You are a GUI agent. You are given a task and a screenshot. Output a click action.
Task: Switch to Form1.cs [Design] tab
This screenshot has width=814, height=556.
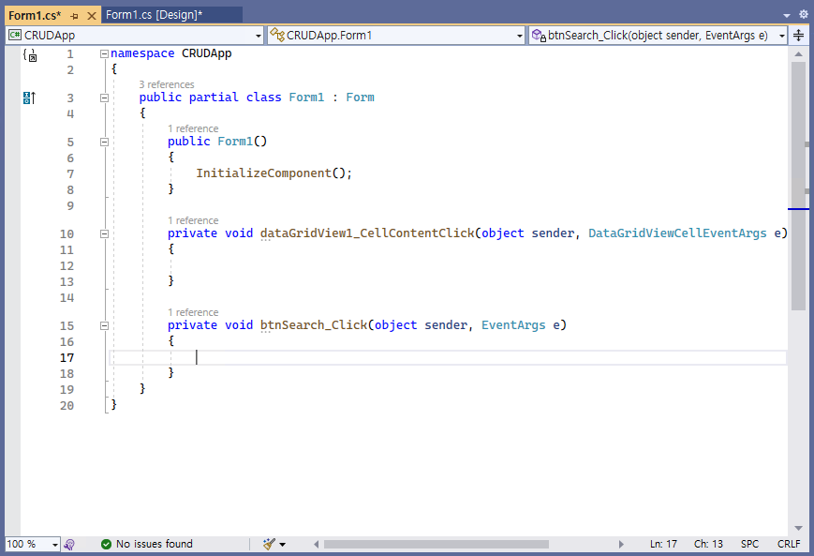point(155,15)
